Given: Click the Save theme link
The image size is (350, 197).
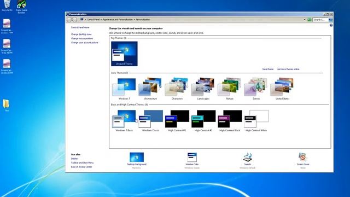Looking at the screenshot, I should [x=268, y=69].
